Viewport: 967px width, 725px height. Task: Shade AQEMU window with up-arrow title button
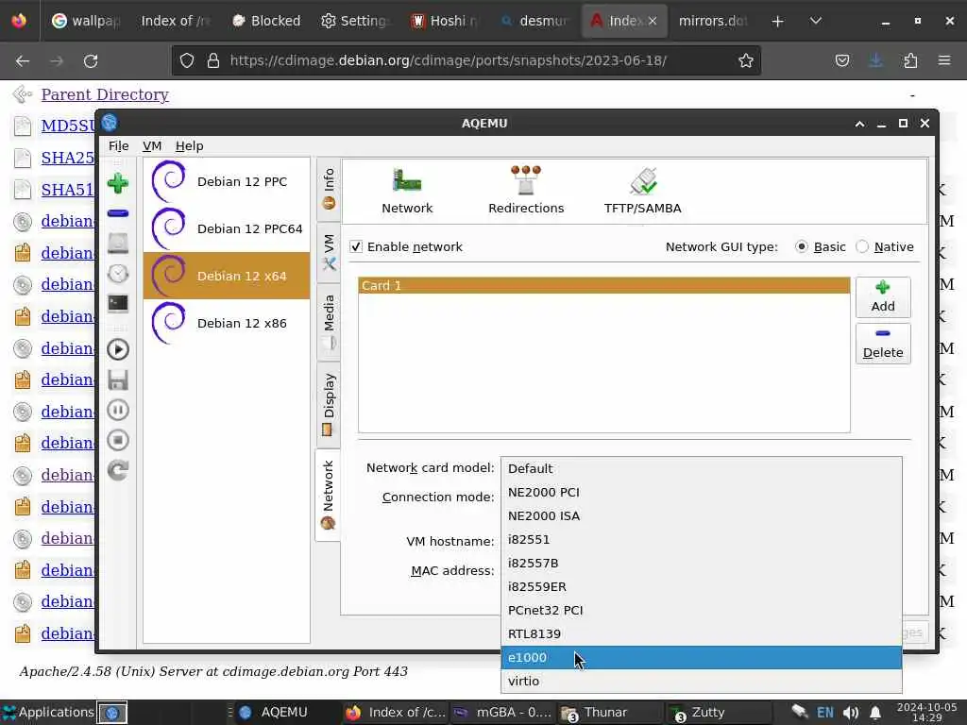(x=859, y=124)
